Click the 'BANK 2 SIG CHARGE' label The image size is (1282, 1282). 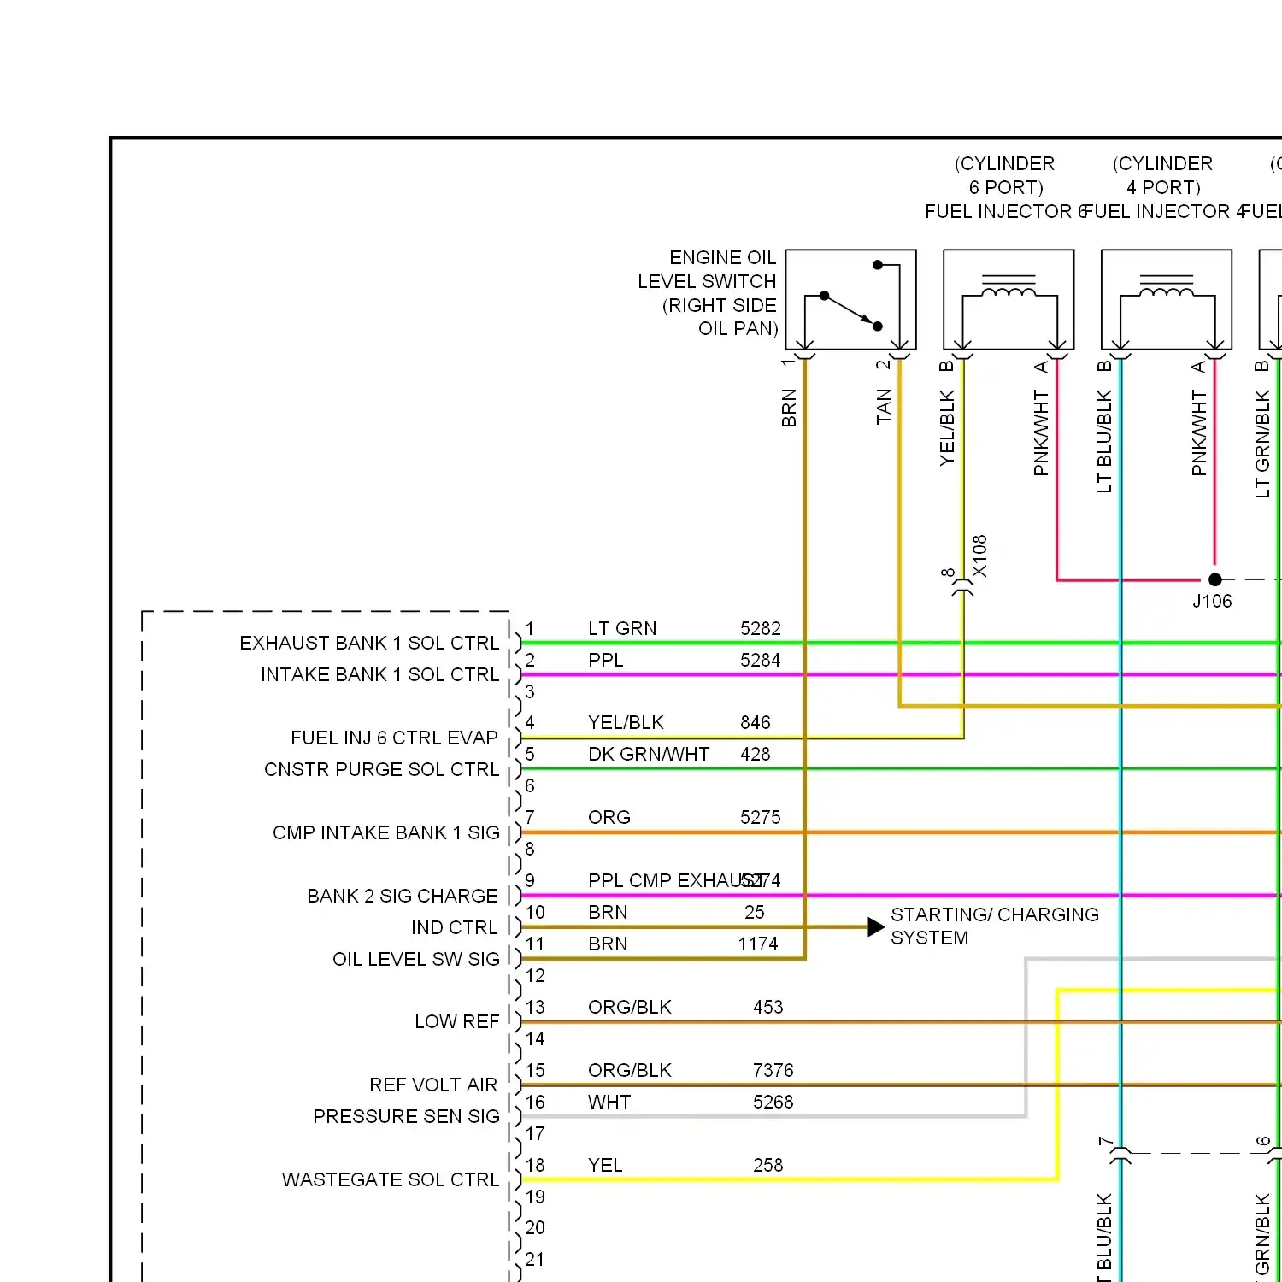(403, 896)
